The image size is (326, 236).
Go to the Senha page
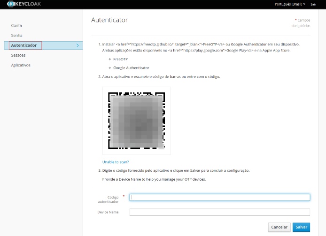pos(17,36)
